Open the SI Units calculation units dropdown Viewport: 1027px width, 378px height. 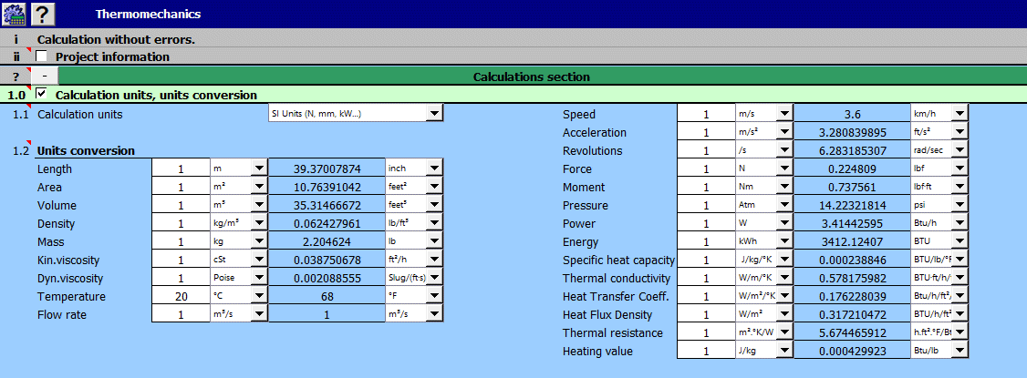point(435,114)
